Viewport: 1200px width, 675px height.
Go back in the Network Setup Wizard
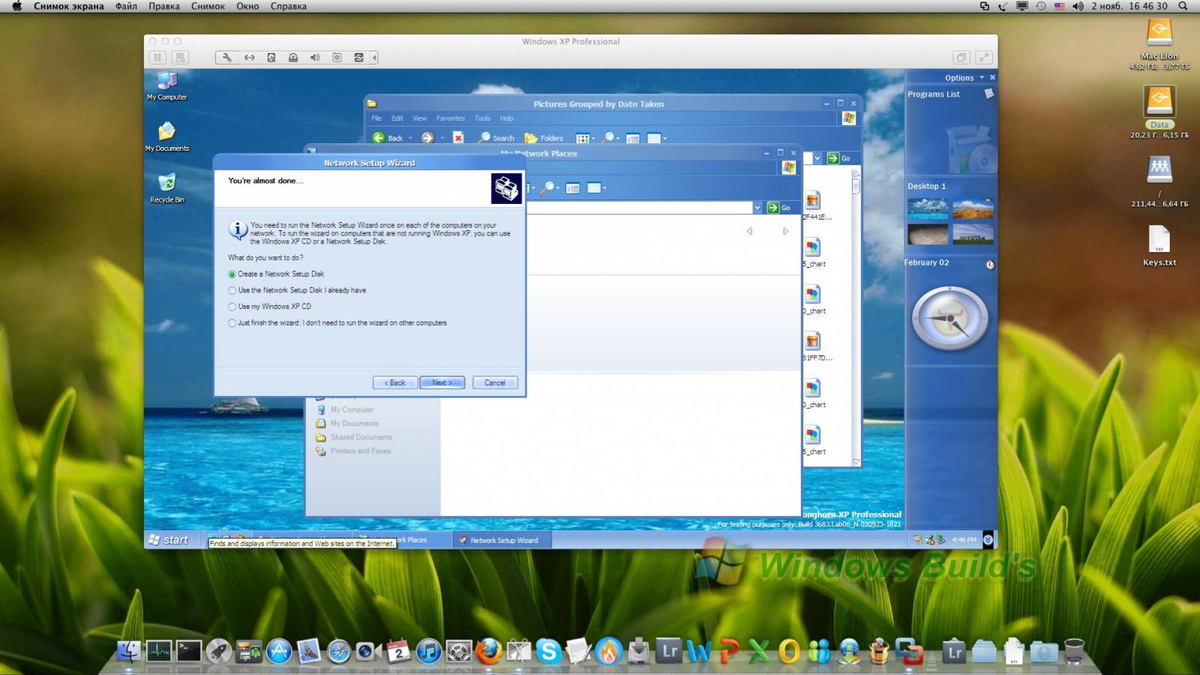click(x=395, y=382)
